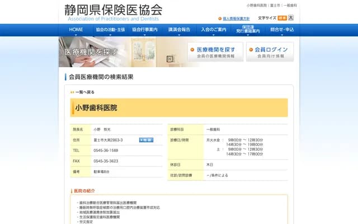This screenshot has width=358, height=224.
Task: Open the 発行書籍案内 menu
Action: pyautogui.click(x=248, y=30)
